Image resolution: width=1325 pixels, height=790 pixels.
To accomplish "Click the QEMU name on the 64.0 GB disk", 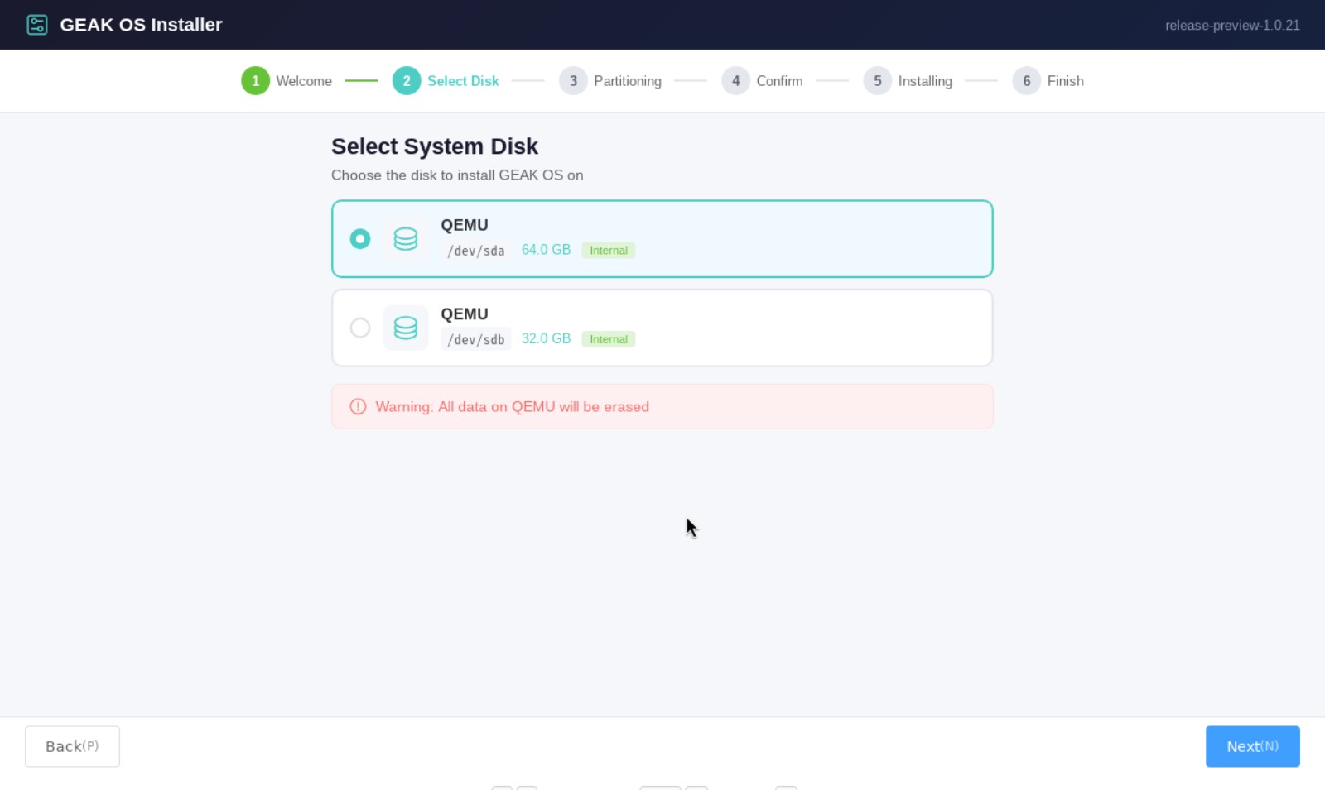I will [465, 225].
